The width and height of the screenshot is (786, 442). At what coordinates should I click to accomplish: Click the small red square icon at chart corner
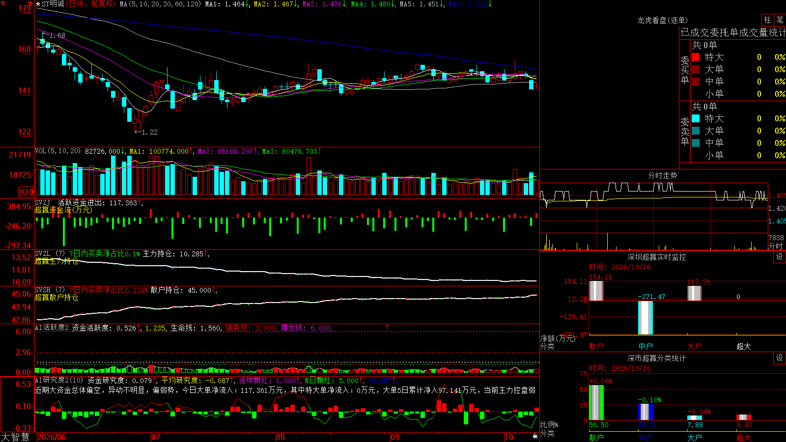2,2
